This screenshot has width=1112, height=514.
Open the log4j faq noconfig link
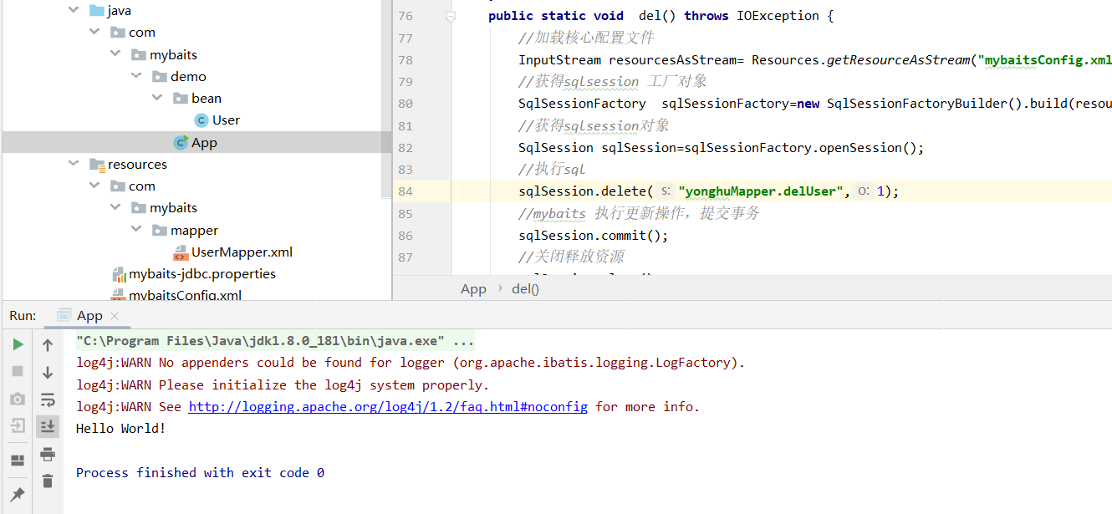point(388,406)
